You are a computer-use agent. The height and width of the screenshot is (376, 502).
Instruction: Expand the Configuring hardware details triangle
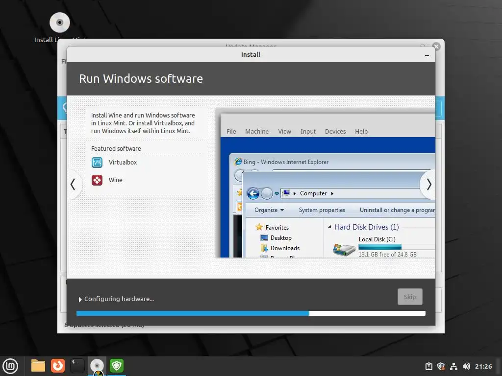(80, 299)
